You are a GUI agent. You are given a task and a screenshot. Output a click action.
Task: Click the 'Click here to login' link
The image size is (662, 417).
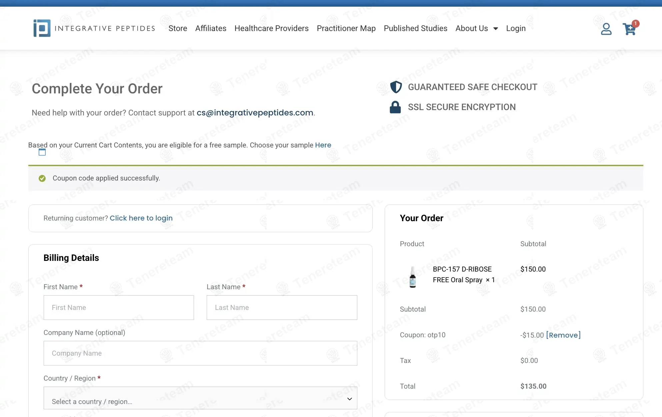141,218
